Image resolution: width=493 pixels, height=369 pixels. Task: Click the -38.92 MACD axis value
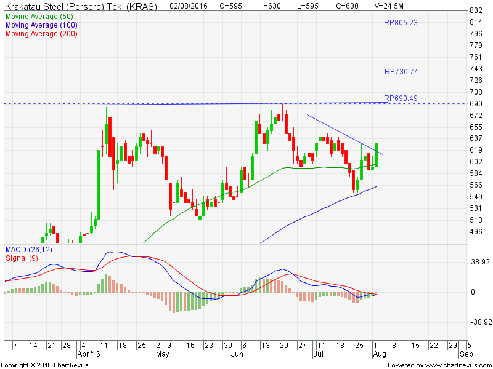click(481, 322)
